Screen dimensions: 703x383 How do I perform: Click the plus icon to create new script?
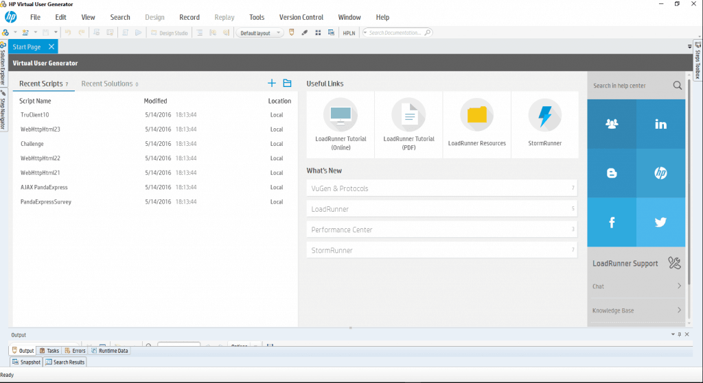click(271, 83)
